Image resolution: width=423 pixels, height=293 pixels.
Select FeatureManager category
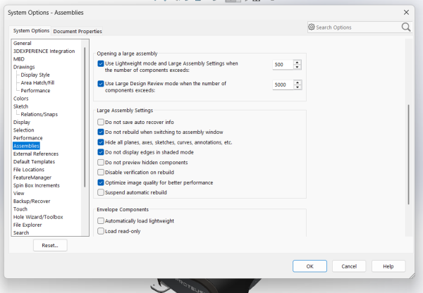pos(32,177)
